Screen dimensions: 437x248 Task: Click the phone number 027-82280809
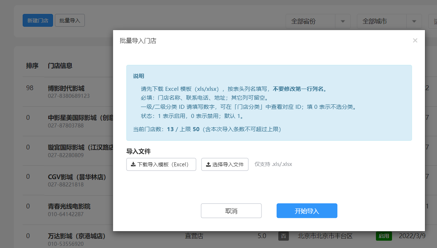[65, 155]
